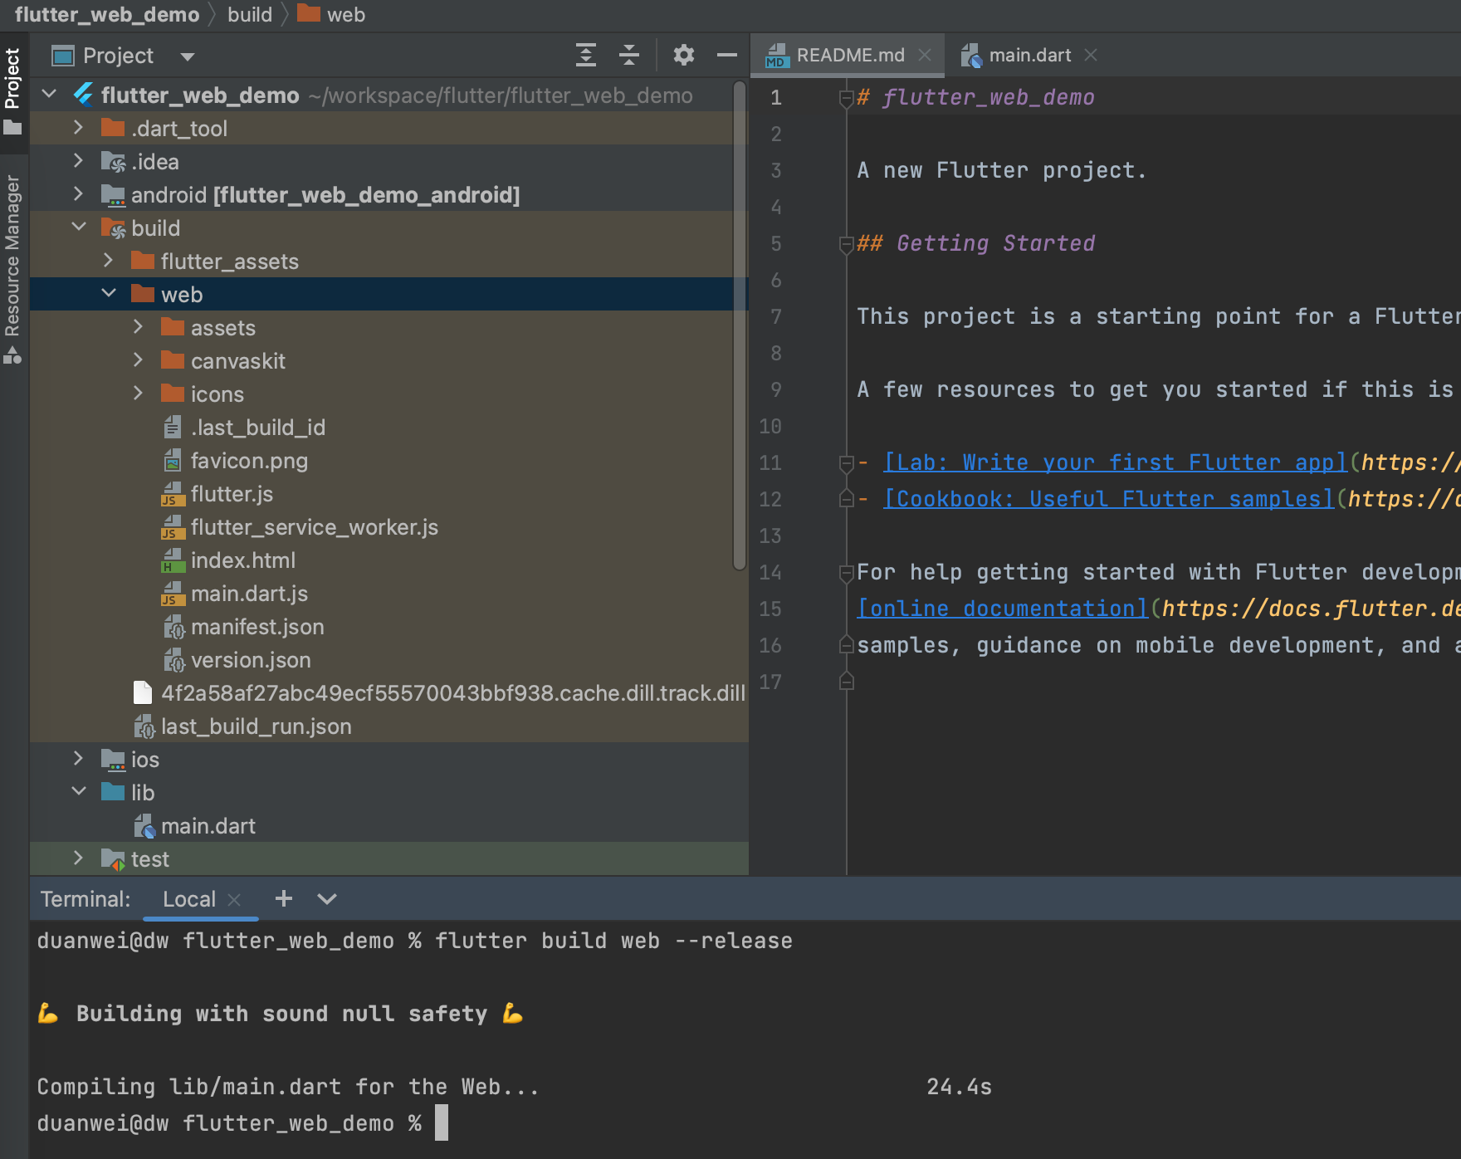Expand the canvaskit folder
Screen dimensions: 1461x1159
click(138, 359)
